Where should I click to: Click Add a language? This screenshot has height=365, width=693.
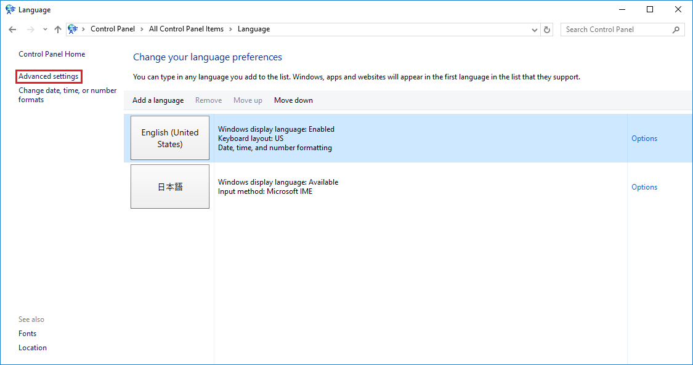coord(158,100)
